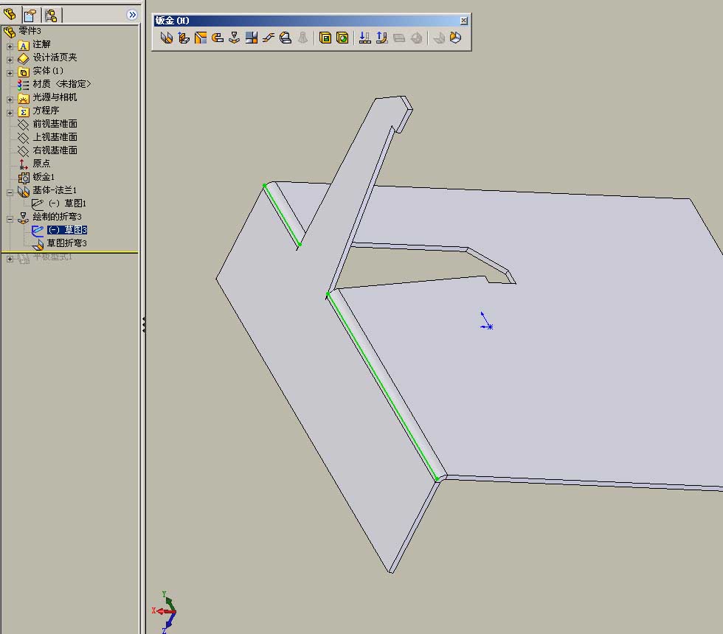Select the highlighted (-) 草图3 sketch
This screenshot has width=723, height=634.
click(x=67, y=230)
